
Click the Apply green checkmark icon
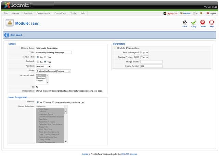pos(194,23)
